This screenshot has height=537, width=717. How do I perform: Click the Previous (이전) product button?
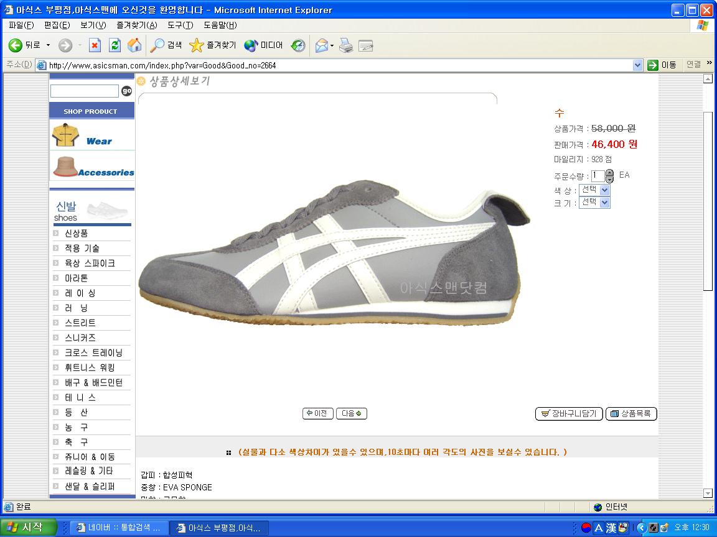coord(318,413)
